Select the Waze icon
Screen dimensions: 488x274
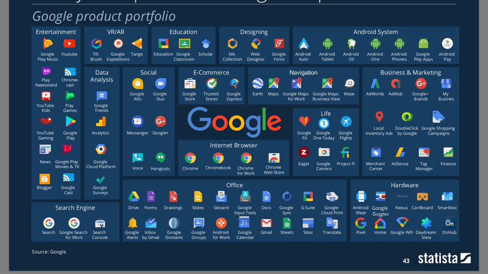349,84
